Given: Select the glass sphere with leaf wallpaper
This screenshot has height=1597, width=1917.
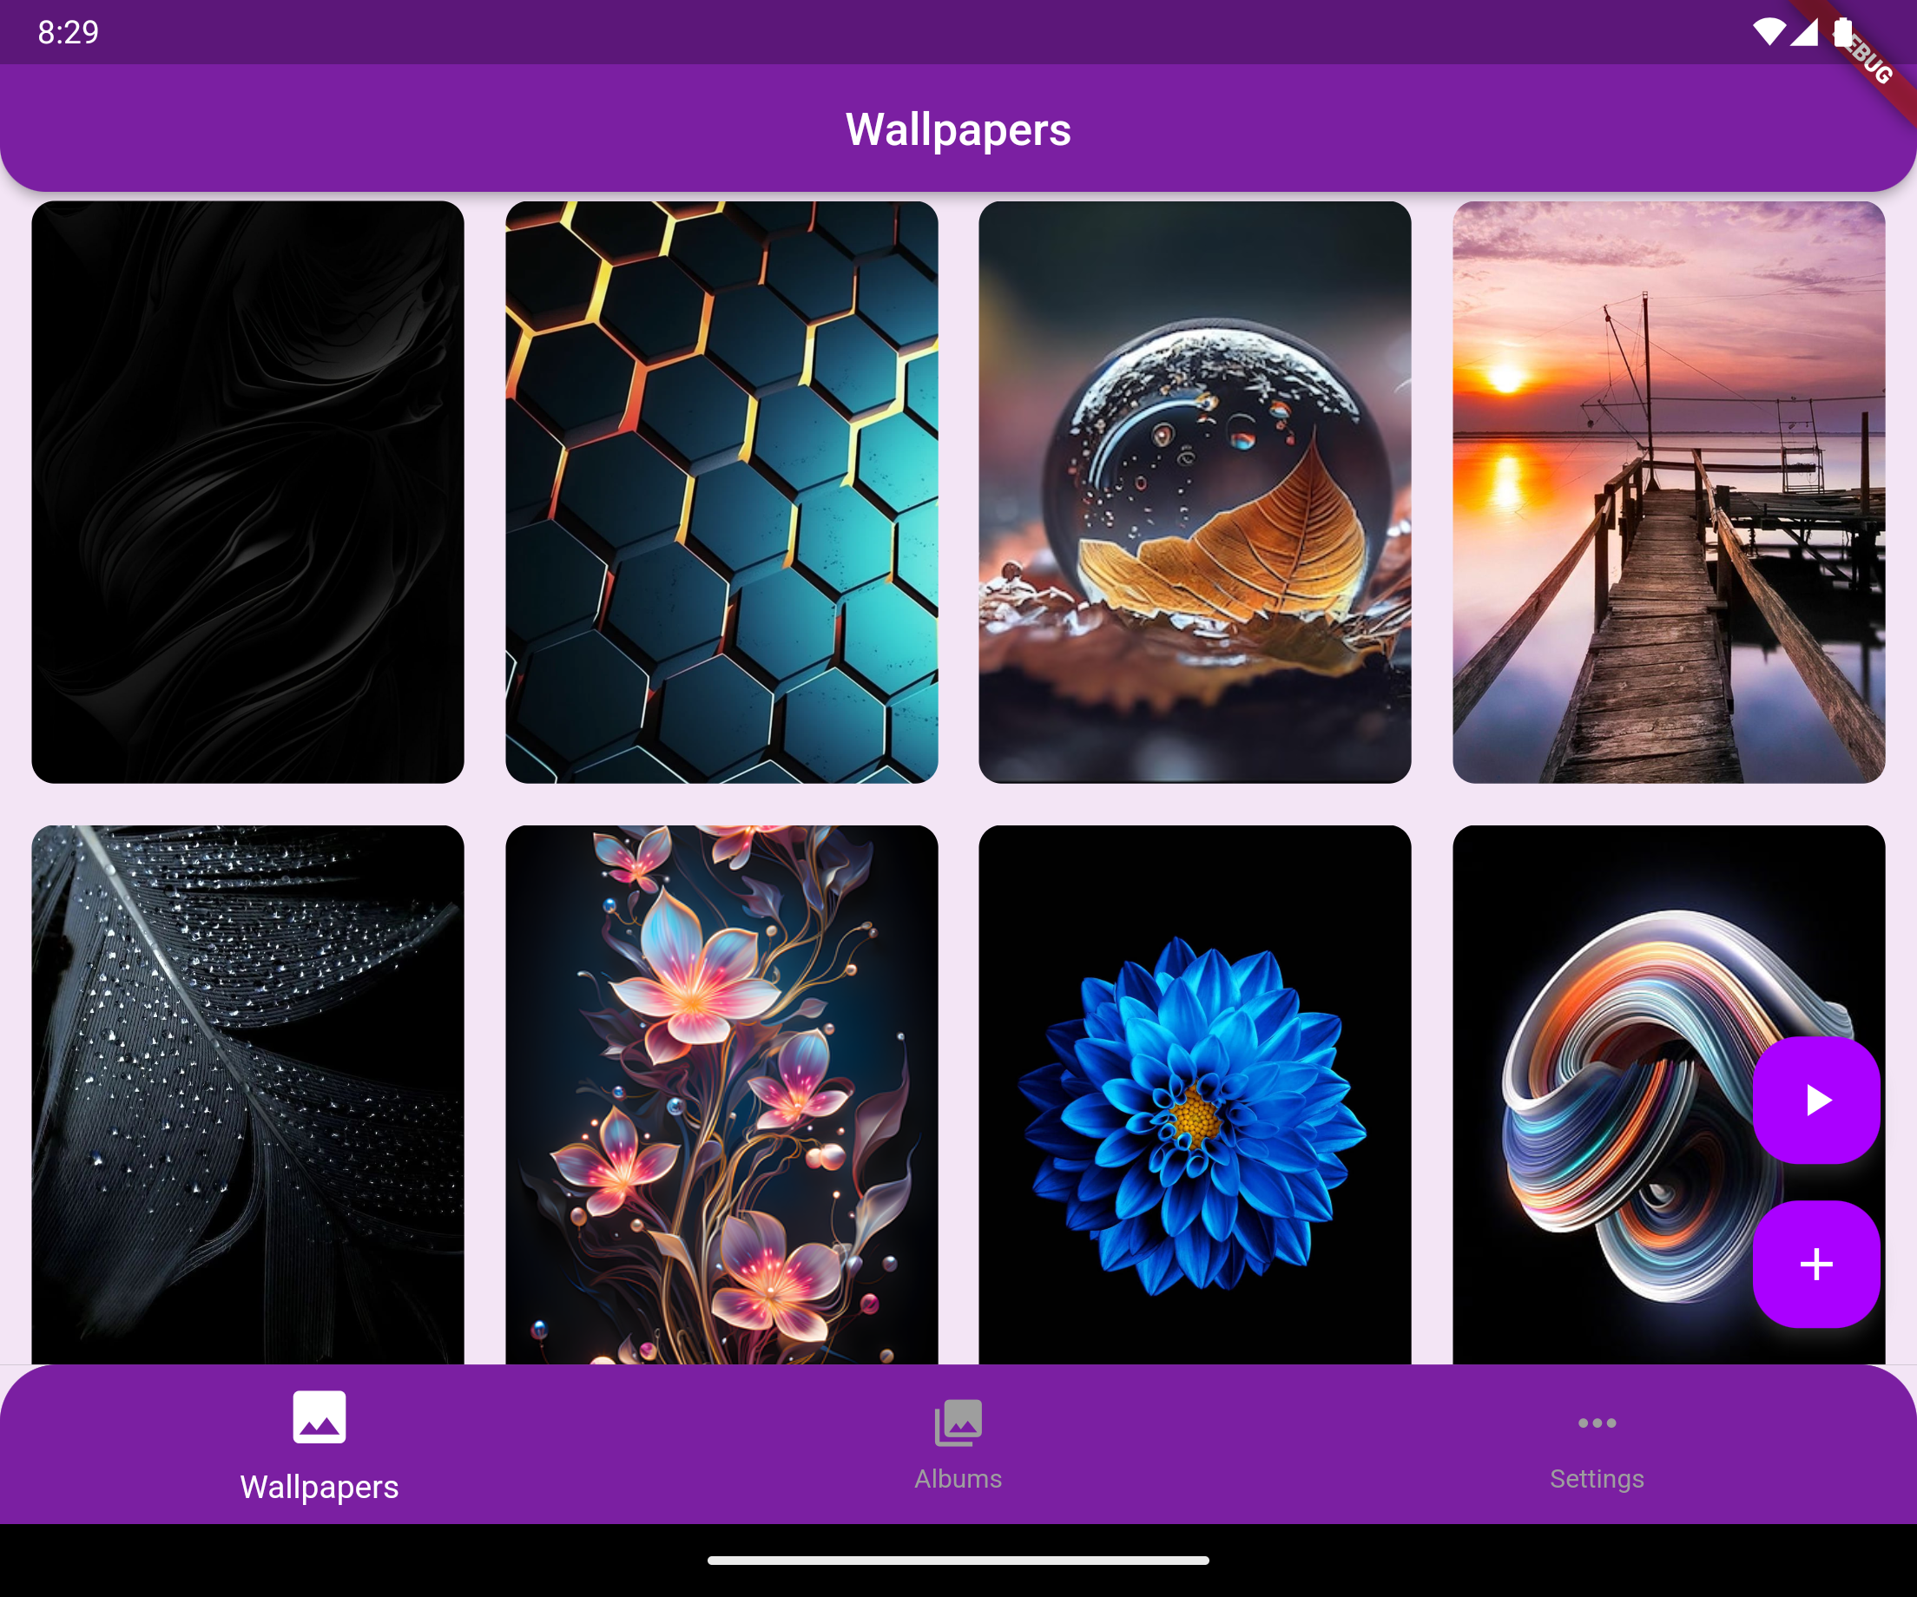Looking at the screenshot, I should (1194, 492).
